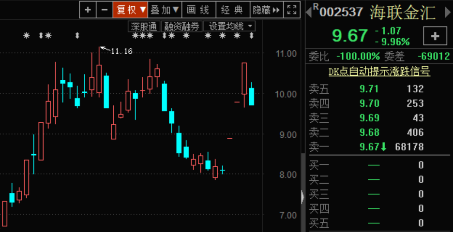
Task: Click 卖四 price 9.70
Action: (x=369, y=103)
